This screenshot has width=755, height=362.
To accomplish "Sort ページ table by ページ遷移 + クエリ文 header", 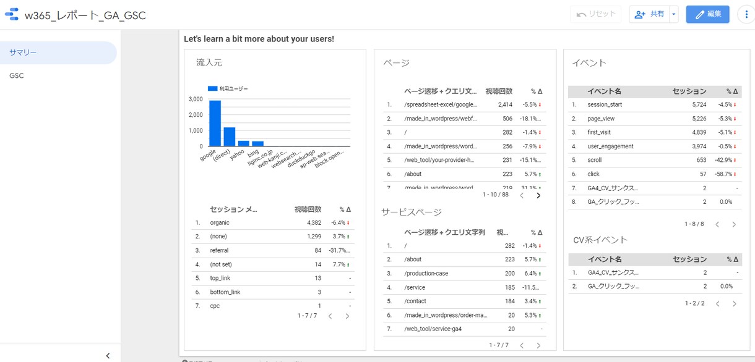I will click(441, 91).
